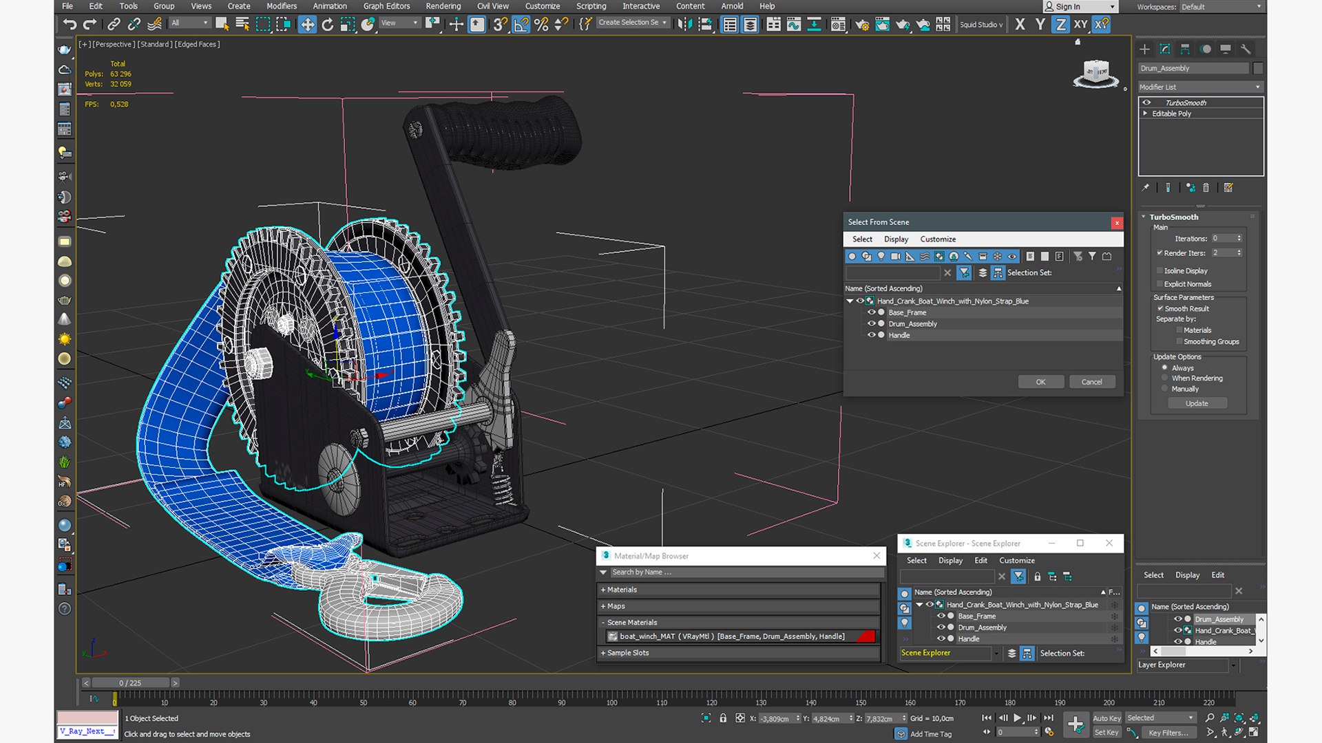Click the Play Animation button
Screen dimensions: 1322x743
1017,718
